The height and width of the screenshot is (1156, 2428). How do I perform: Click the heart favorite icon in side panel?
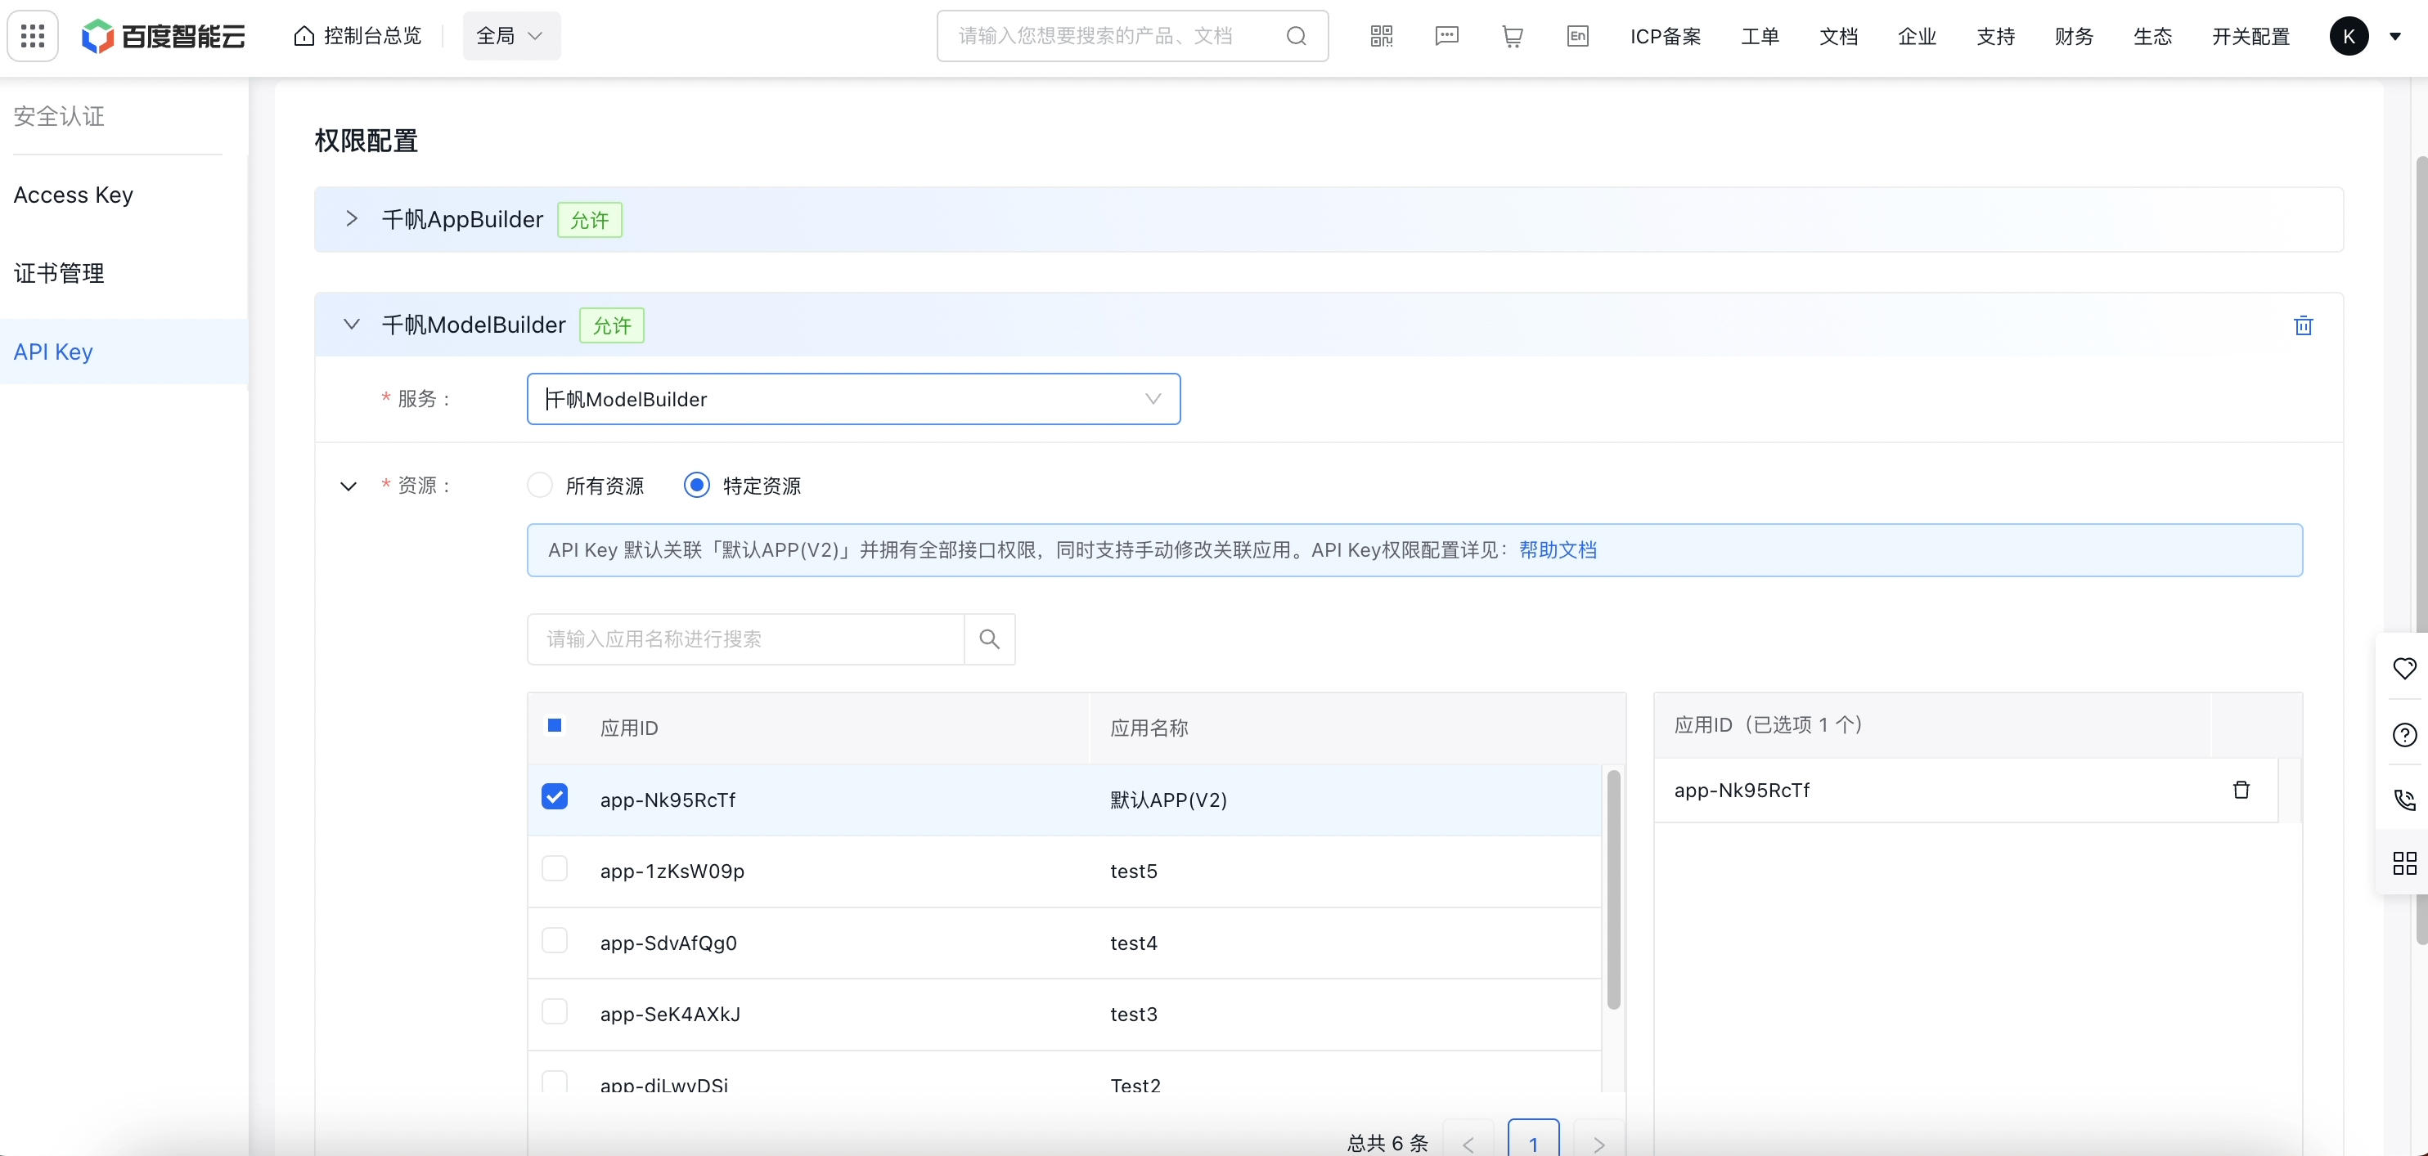[x=2404, y=667]
